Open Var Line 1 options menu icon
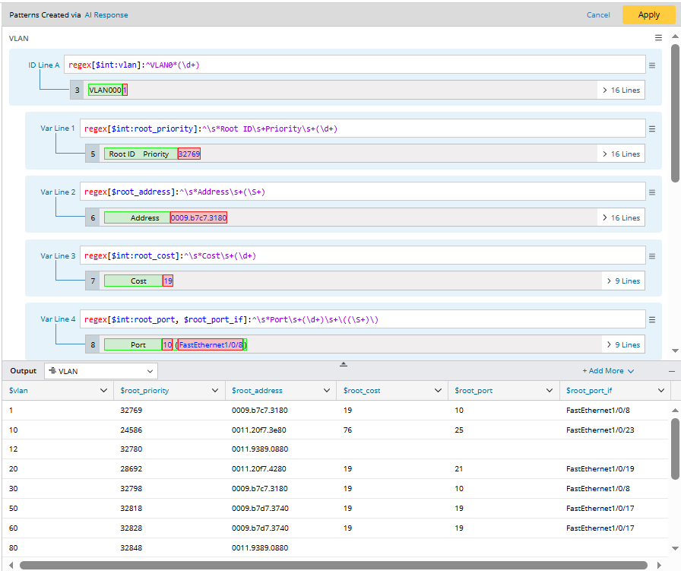681x571 pixels. coord(652,128)
